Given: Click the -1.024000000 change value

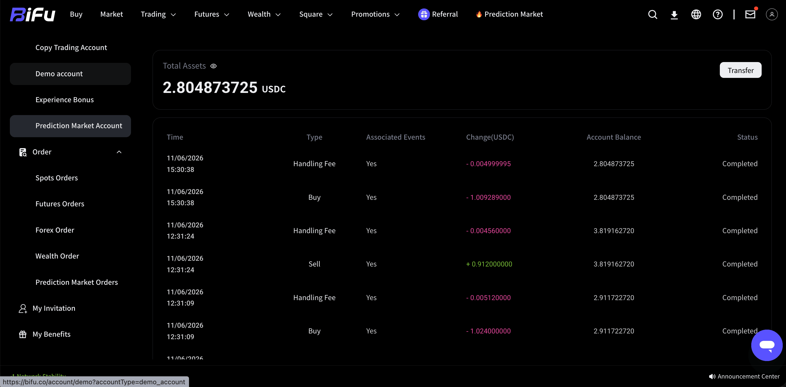Looking at the screenshot, I should (x=488, y=331).
